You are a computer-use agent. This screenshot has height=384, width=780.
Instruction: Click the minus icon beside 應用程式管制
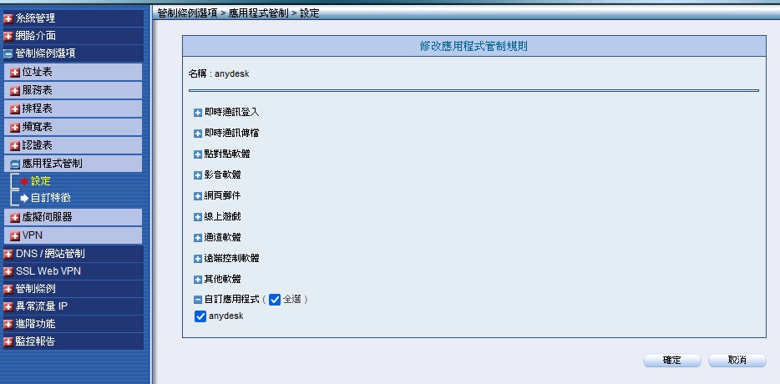pyautogui.click(x=15, y=164)
